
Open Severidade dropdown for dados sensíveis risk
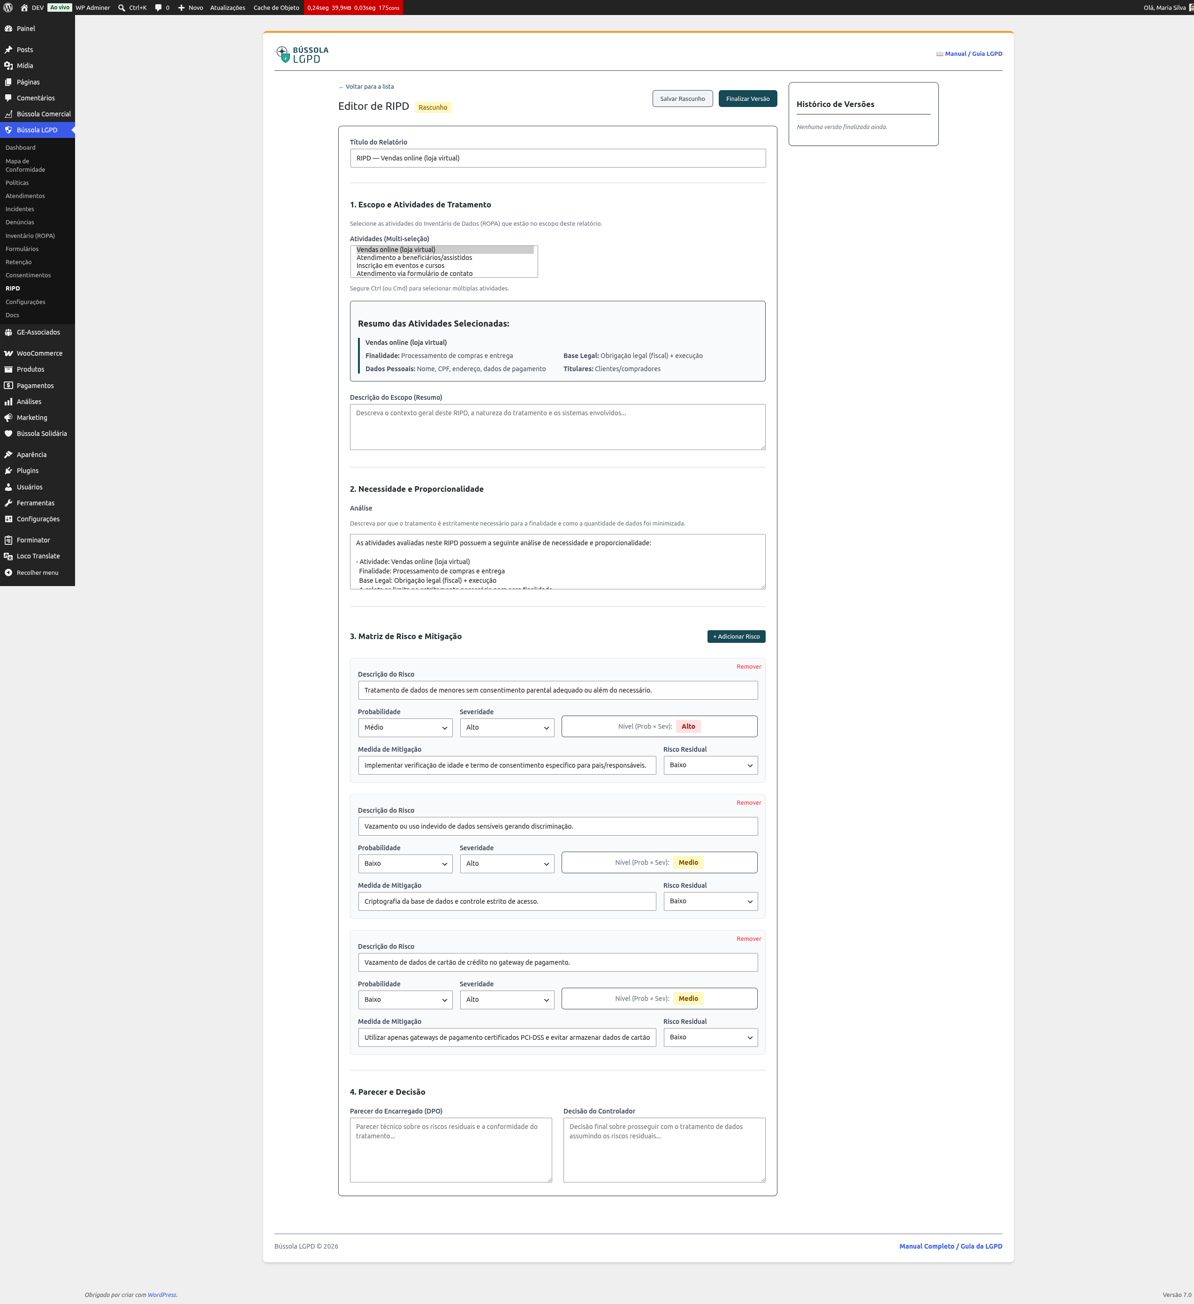[x=506, y=863]
